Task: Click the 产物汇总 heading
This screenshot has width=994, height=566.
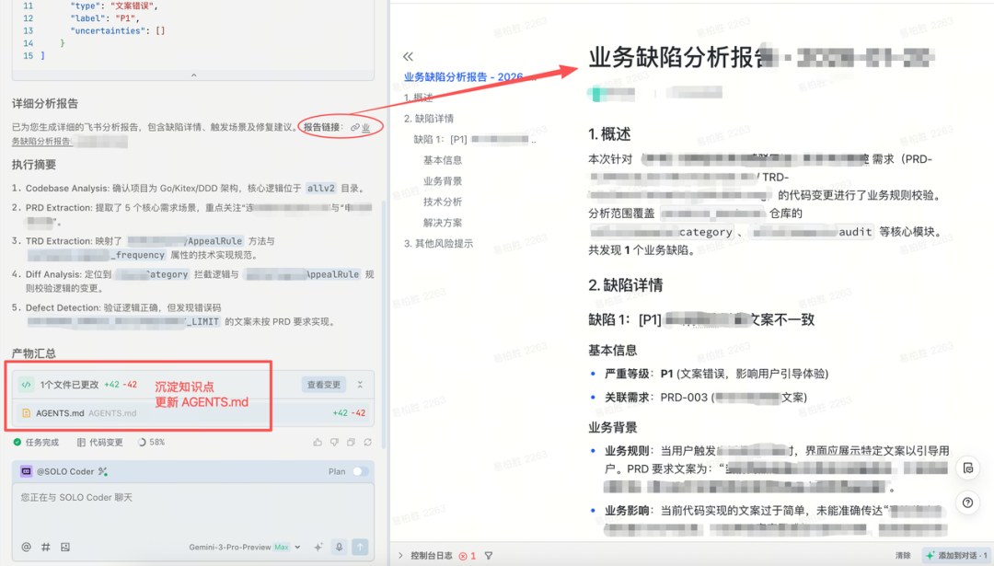Action: [34, 353]
